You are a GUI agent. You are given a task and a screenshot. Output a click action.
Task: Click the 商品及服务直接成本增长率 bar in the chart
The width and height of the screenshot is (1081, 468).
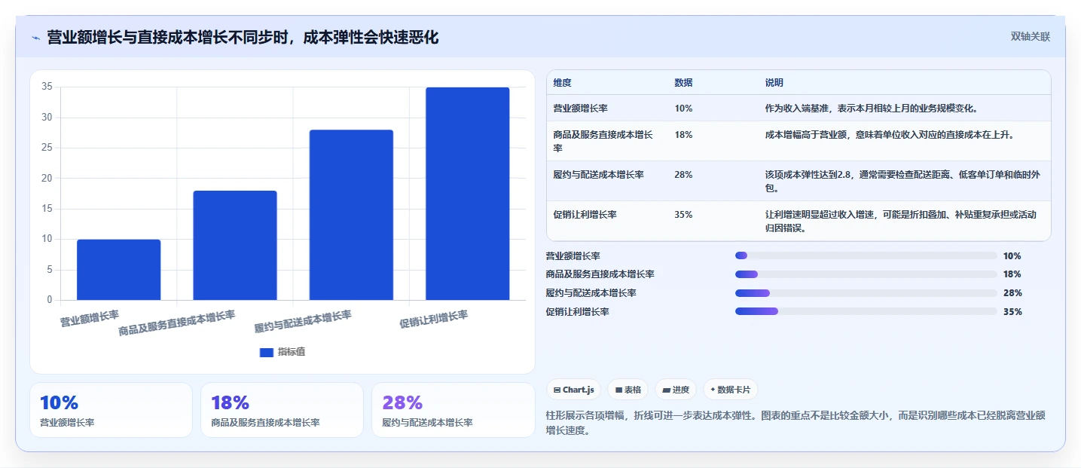click(x=235, y=246)
